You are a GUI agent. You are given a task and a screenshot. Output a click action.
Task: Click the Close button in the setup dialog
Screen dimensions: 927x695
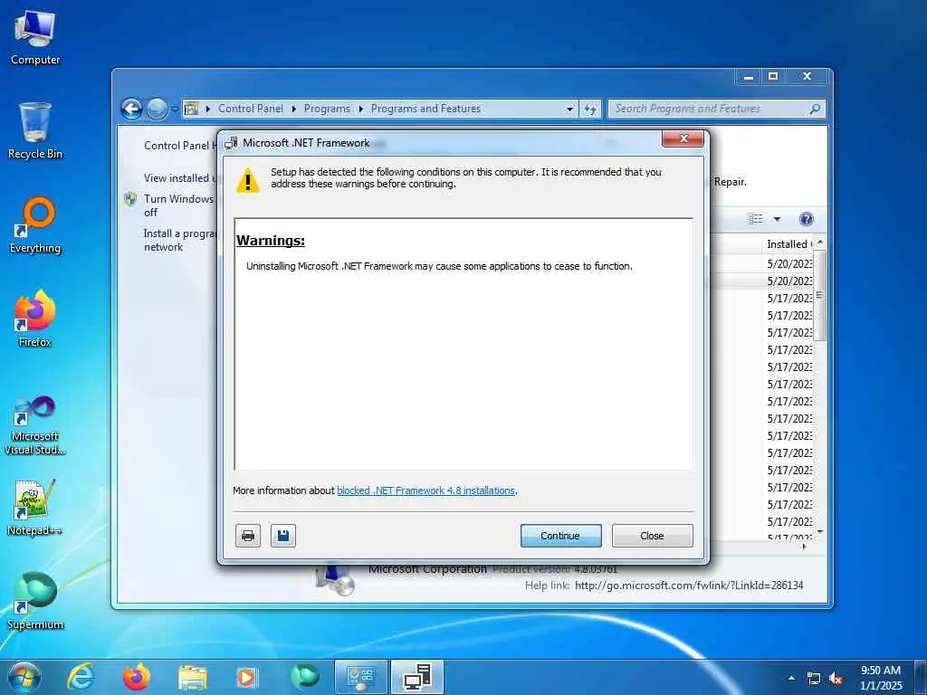[652, 536]
